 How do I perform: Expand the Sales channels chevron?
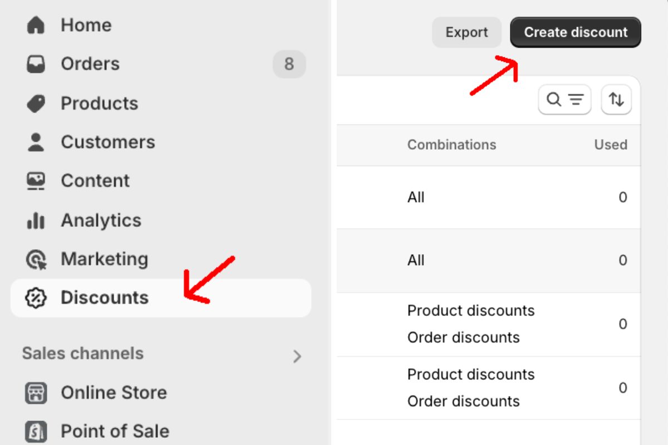297,356
